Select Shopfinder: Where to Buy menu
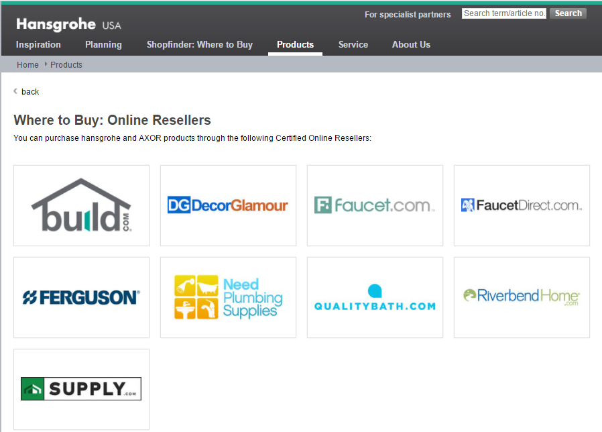 [200, 44]
